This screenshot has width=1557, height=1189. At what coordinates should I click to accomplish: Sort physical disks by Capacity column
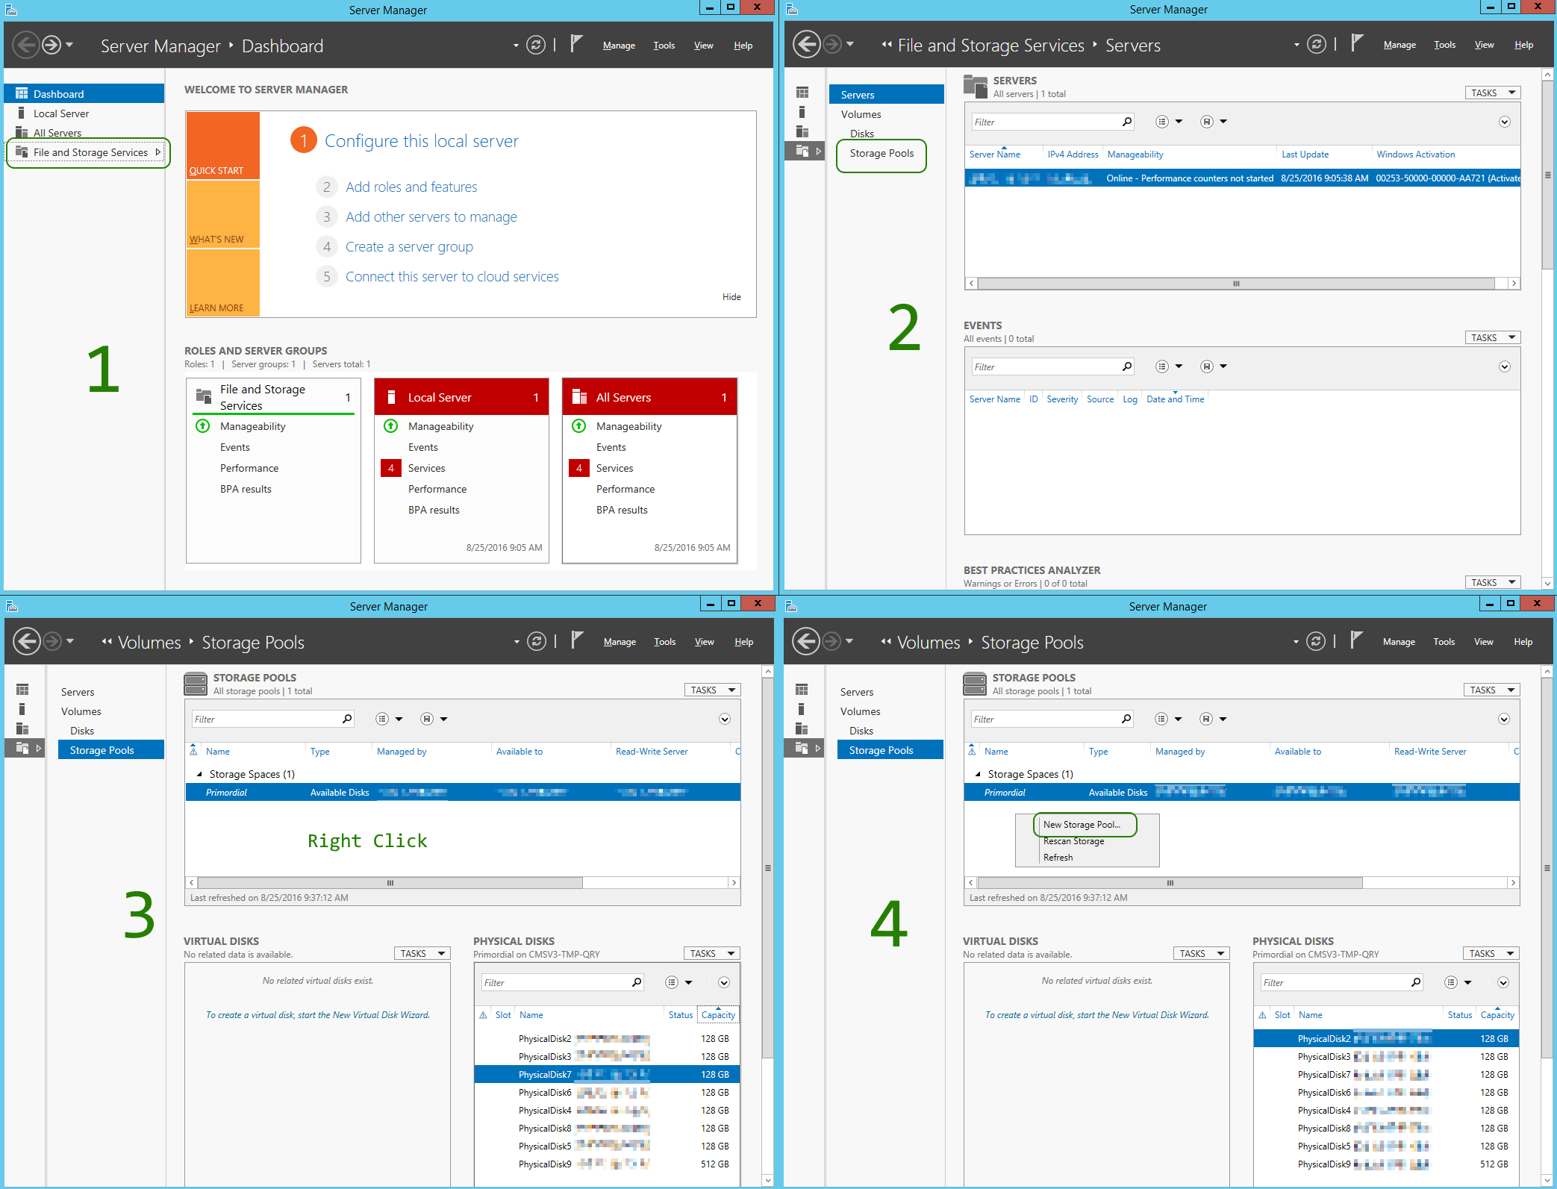(718, 1015)
